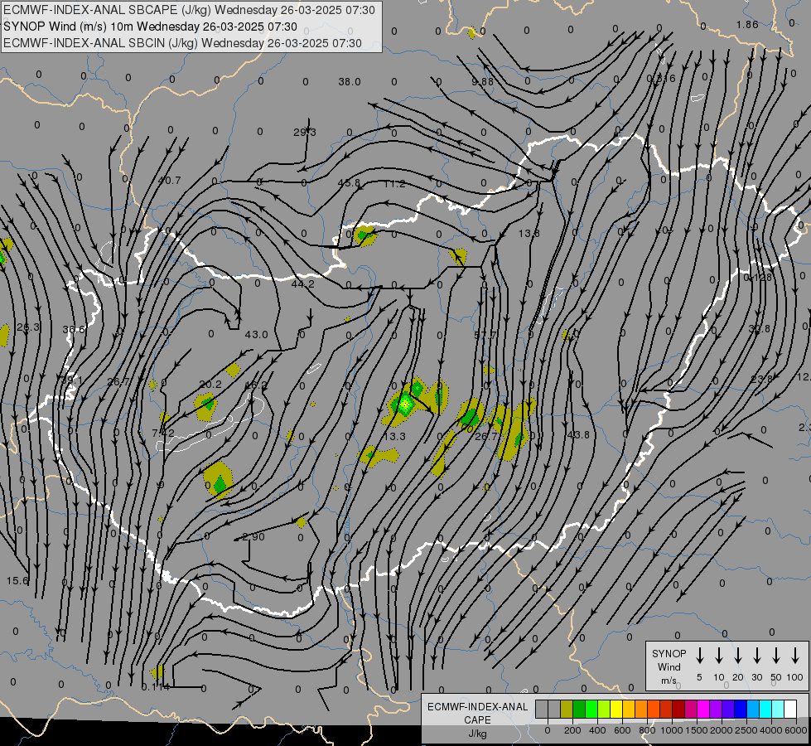Click the 9.88 value on the map

483,82
